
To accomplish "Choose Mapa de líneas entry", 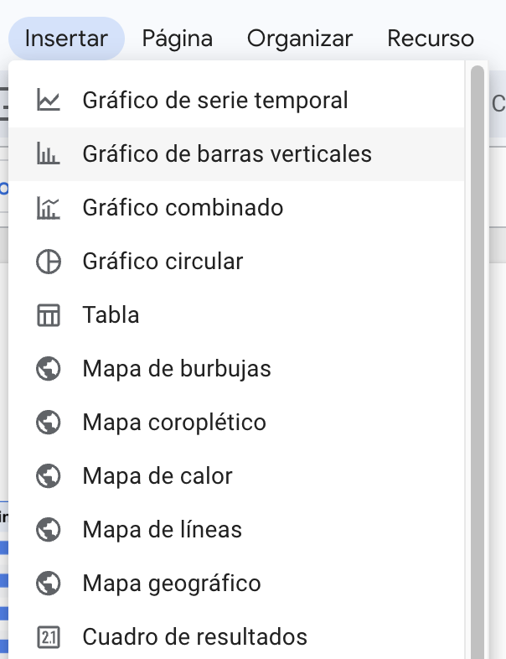I will [x=162, y=530].
